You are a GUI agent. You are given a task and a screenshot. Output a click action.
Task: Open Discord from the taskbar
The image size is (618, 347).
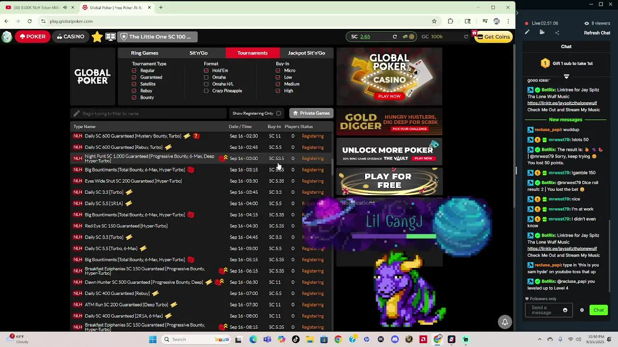click(x=395, y=339)
